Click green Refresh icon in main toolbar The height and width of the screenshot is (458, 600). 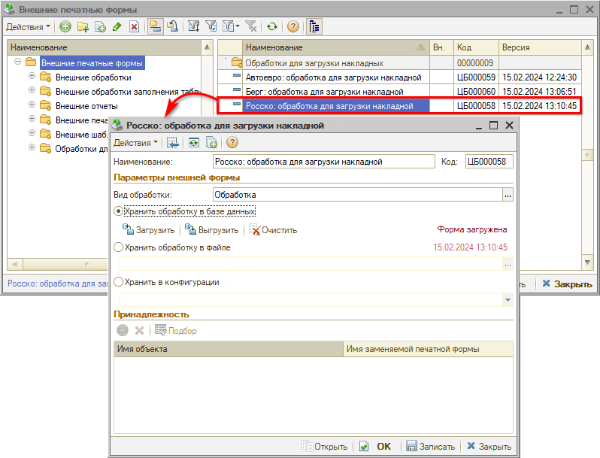(272, 27)
